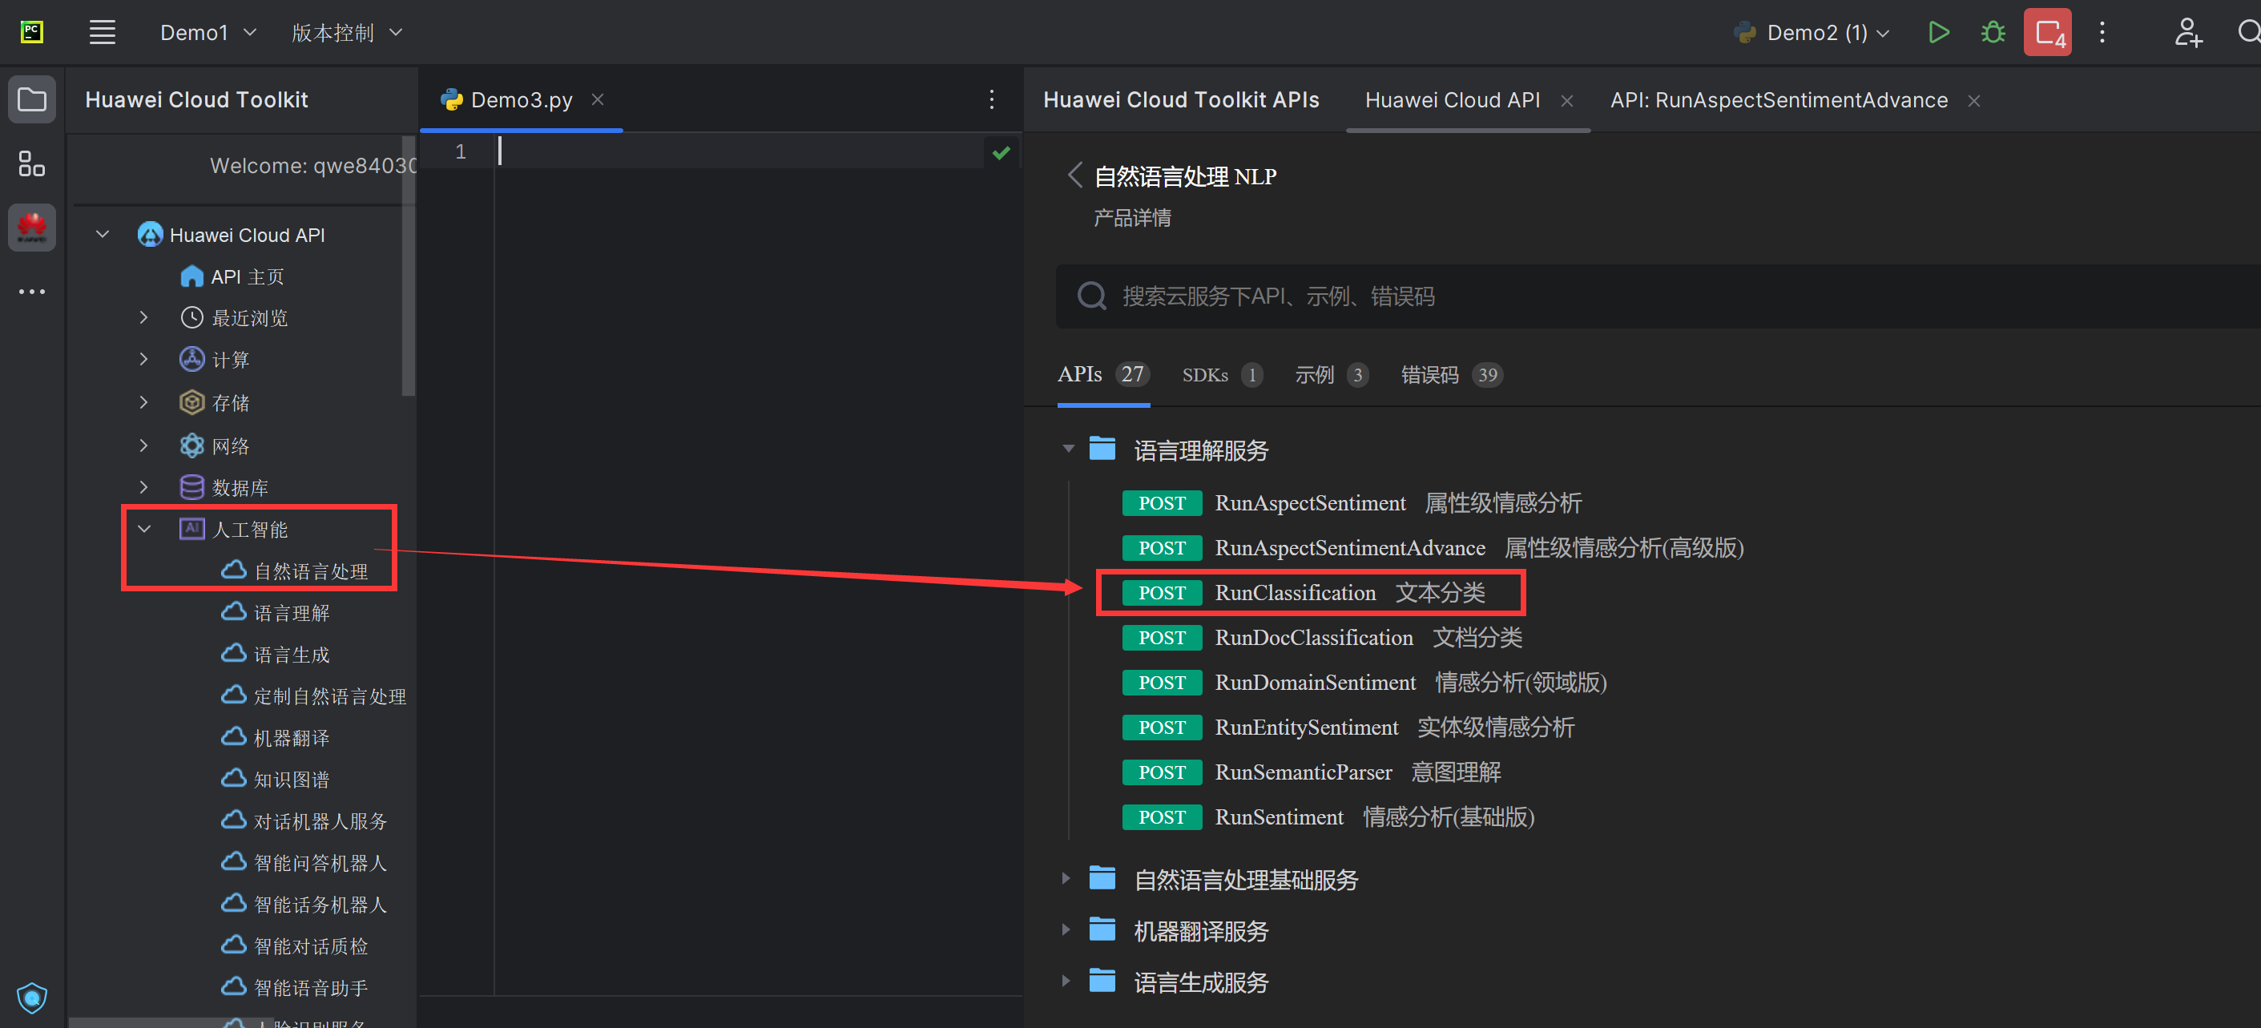Click the shield icon at bottom left
This screenshot has width=2261, height=1028.
pos(31,998)
